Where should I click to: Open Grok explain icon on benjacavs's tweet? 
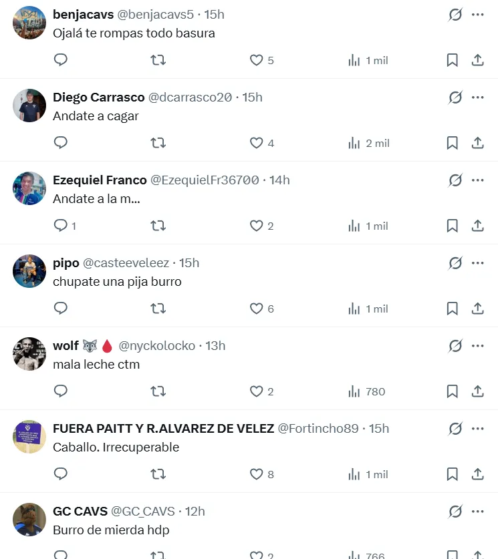(455, 15)
